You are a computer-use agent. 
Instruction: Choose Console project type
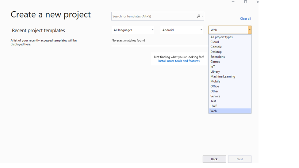(230, 47)
